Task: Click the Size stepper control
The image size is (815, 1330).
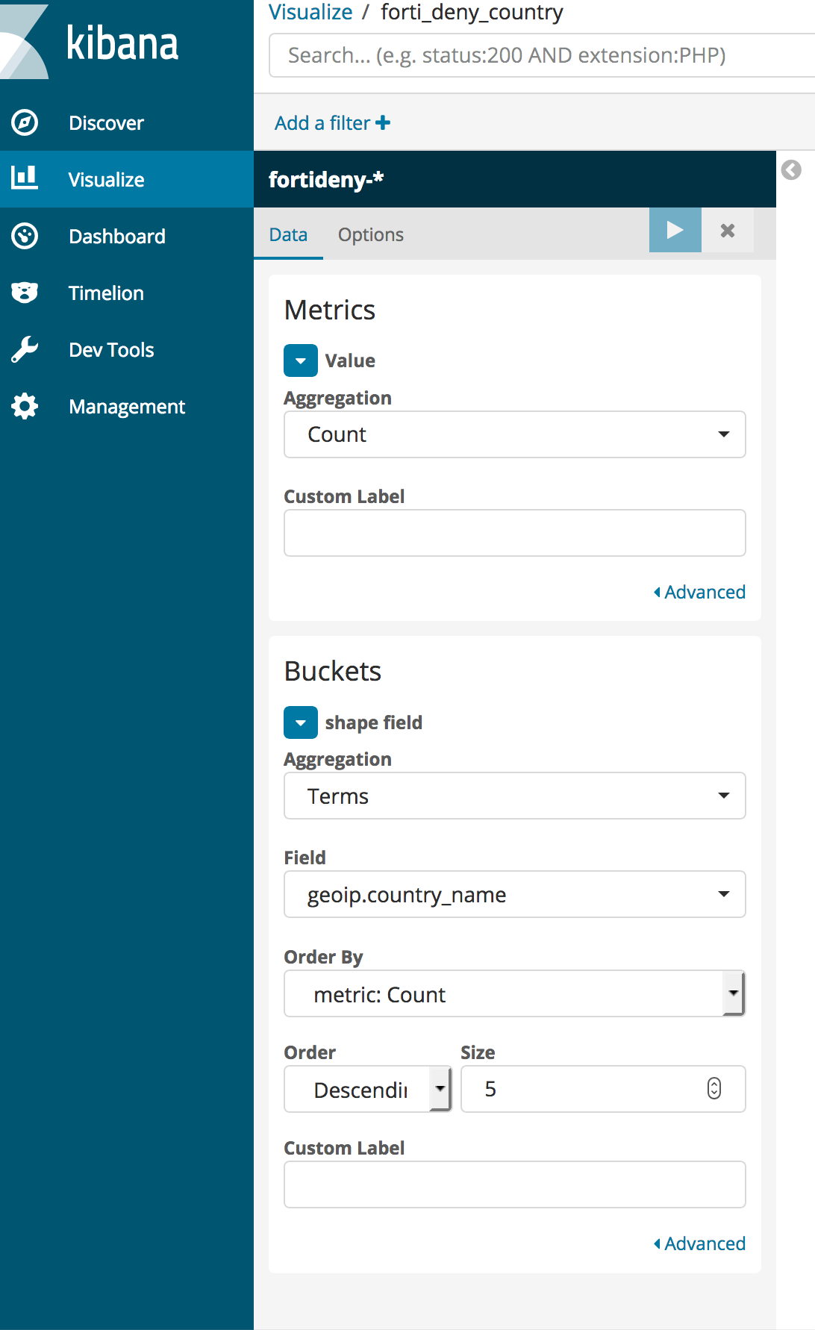Action: click(x=714, y=1088)
